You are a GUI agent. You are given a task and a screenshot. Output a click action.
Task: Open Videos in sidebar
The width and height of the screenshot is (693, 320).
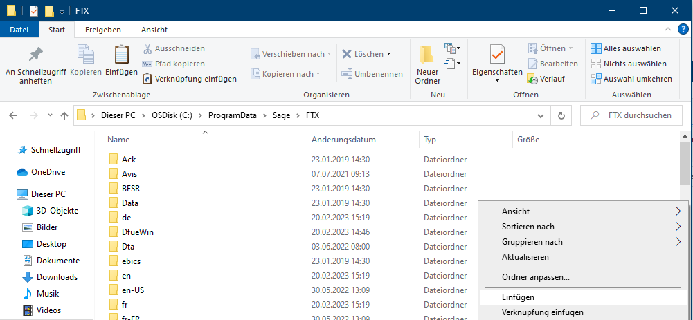point(42,310)
